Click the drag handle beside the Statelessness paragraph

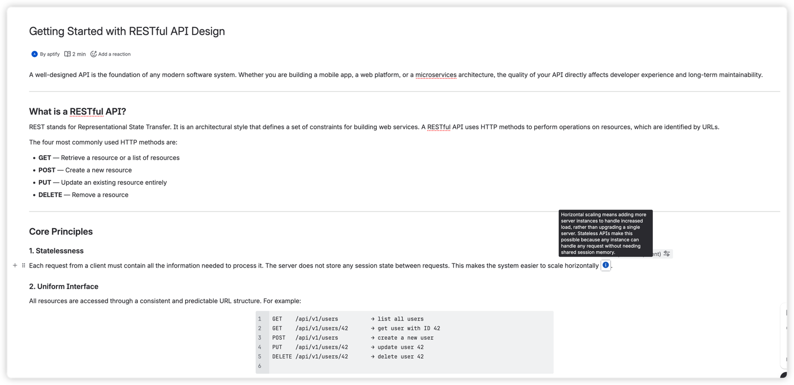[x=24, y=265]
